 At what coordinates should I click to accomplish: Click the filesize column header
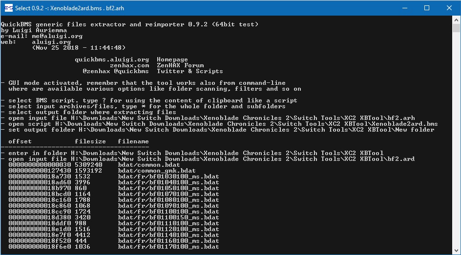[x=90, y=141]
